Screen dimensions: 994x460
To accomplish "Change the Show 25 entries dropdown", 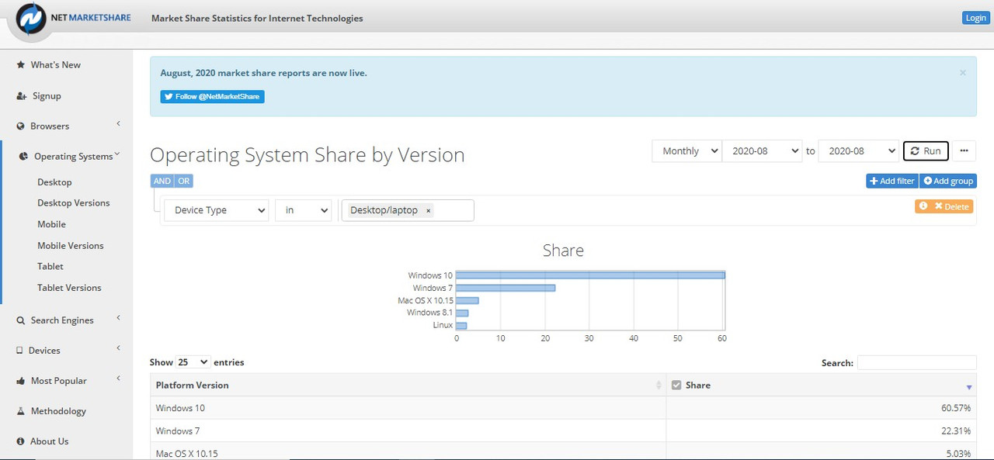I will click(193, 362).
